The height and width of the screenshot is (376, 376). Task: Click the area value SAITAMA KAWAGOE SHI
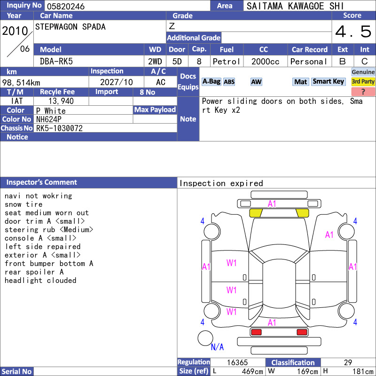(295, 6)
